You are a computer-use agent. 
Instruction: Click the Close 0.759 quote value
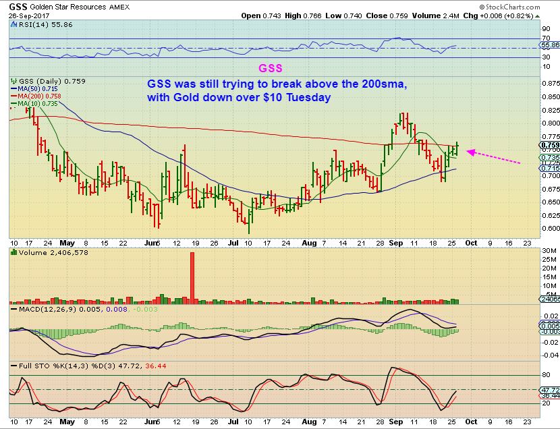387,16
